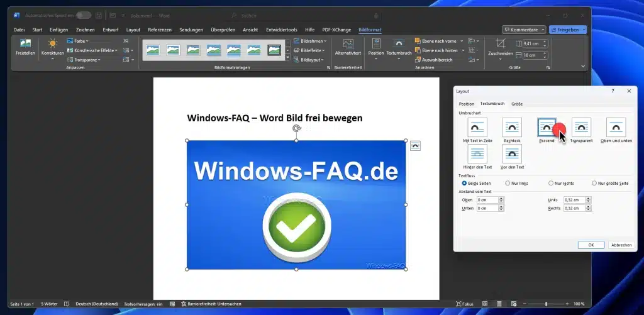The width and height of the screenshot is (644, 315).
Task: Click the rotation handle above the picture
Action: (297, 128)
